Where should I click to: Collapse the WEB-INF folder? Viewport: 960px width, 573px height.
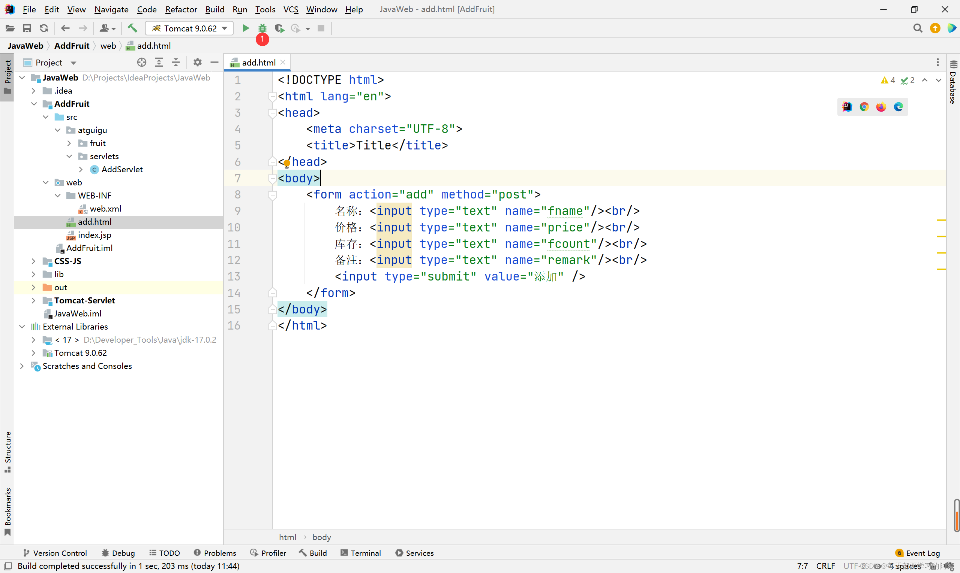(58, 196)
